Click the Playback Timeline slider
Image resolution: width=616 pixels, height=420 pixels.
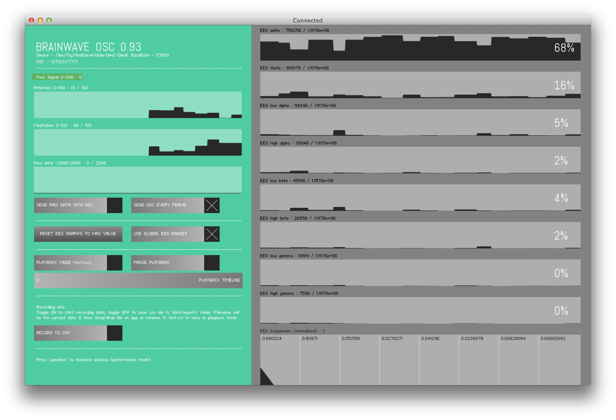point(138,280)
